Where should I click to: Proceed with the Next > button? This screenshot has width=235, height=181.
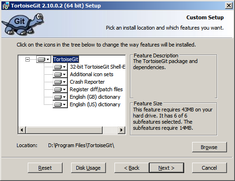[167, 168]
